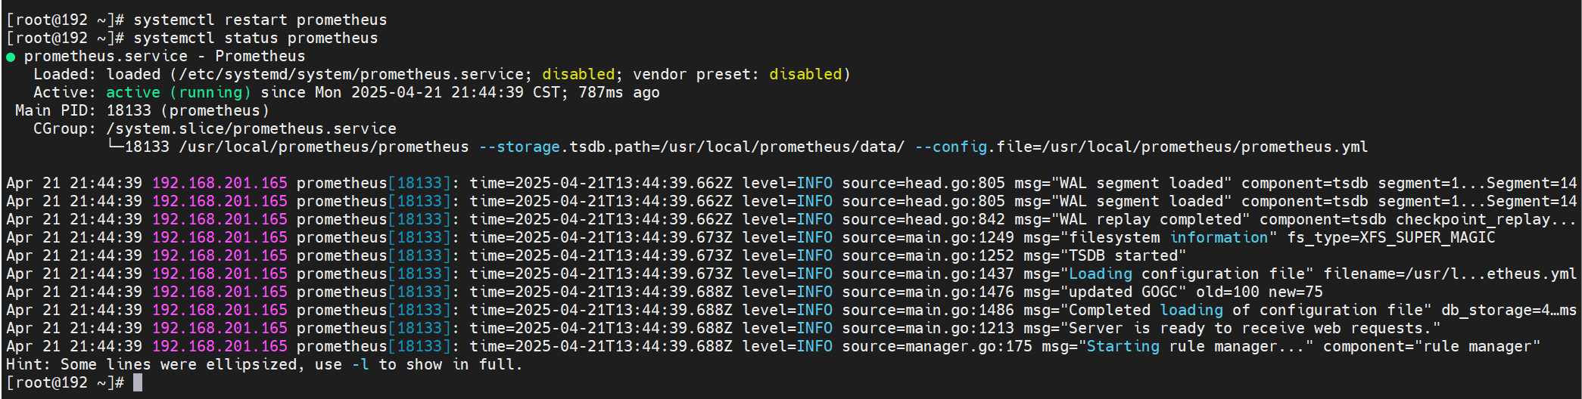1582x399 pixels.
Task: Click the 'source=manager.go:175' text
Action: click(x=937, y=346)
